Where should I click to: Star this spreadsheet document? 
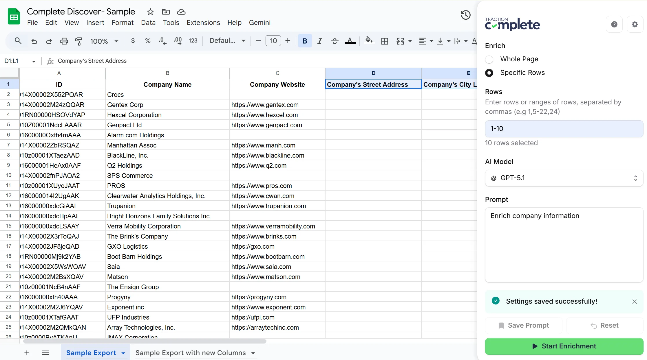pyautogui.click(x=150, y=12)
